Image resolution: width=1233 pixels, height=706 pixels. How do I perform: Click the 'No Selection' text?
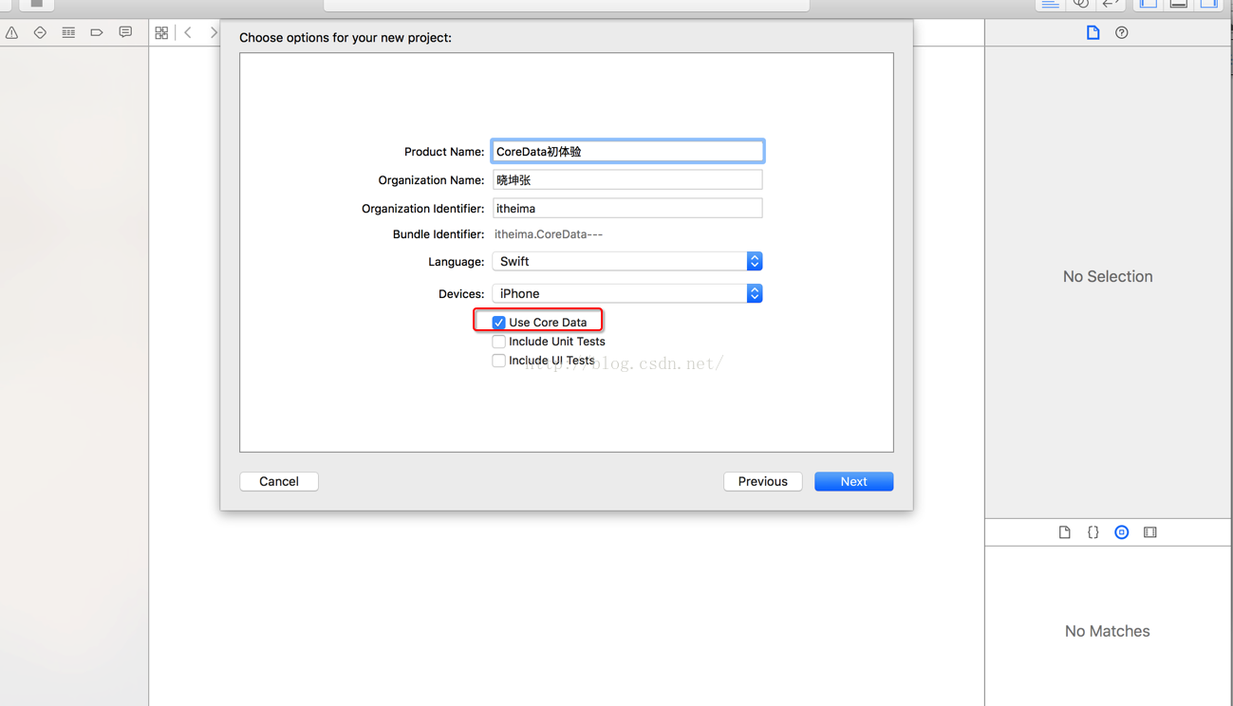(1108, 277)
